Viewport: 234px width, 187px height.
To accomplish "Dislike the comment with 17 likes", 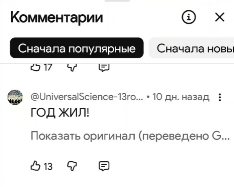I will click(x=72, y=67).
